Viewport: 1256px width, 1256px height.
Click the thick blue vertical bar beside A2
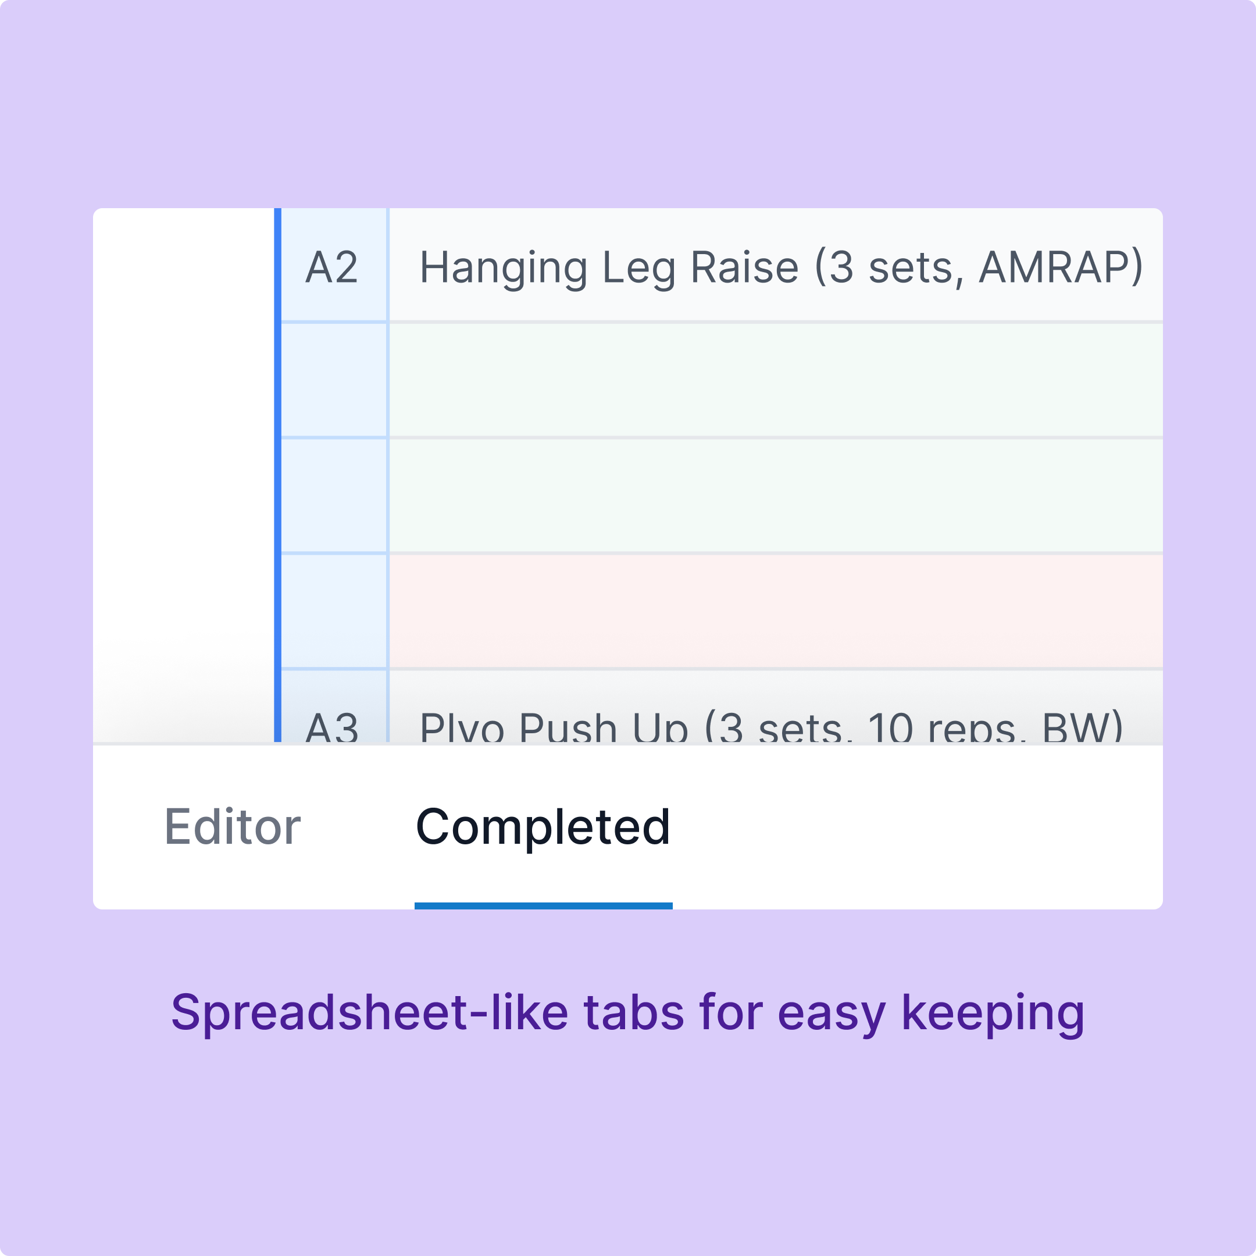click(277, 455)
